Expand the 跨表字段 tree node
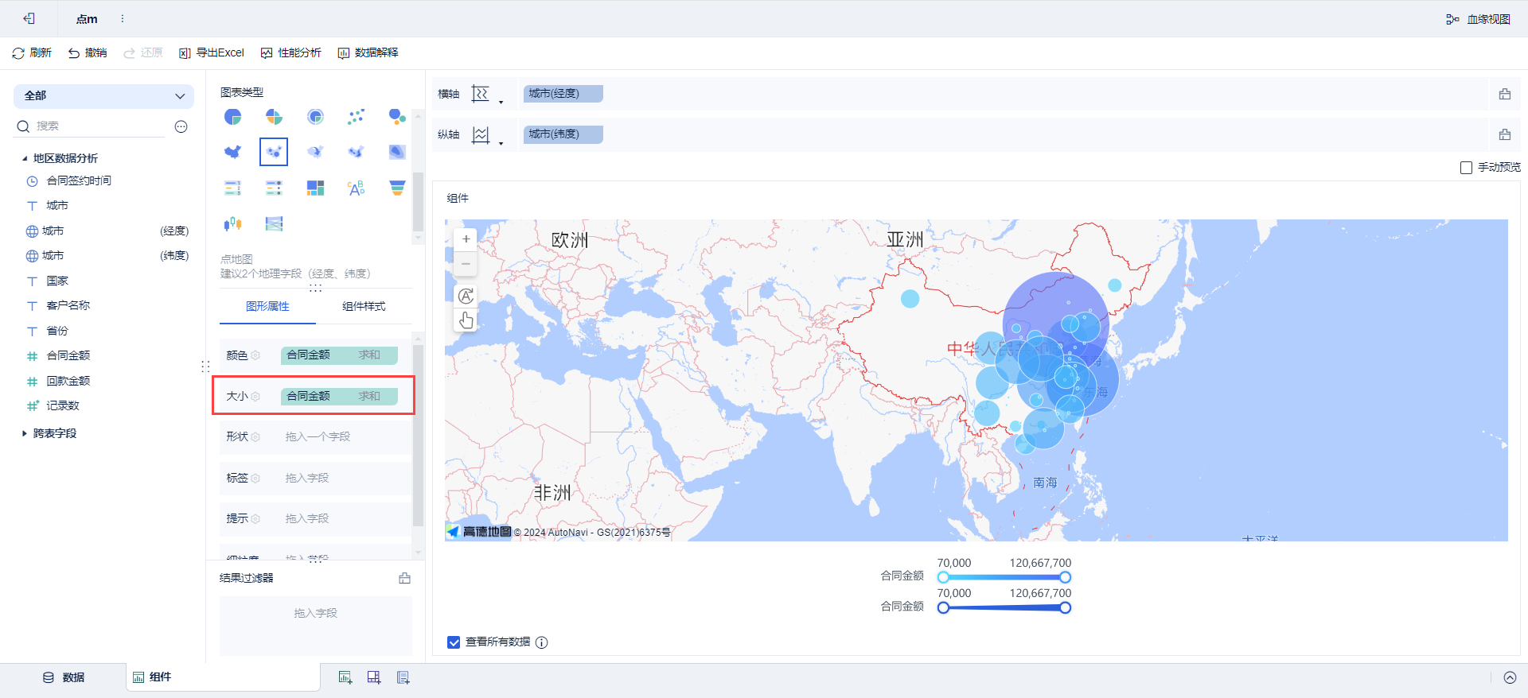The width and height of the screenshot is (1528, 698). (x=25, y=433)
